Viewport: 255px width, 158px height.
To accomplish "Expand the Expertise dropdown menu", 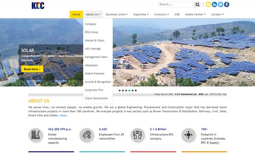I will (x=141, y=15).
